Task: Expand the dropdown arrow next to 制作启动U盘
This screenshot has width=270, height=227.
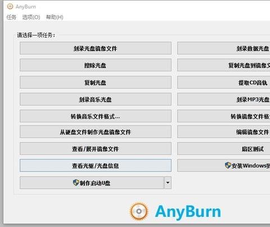Action: point(168,183)
